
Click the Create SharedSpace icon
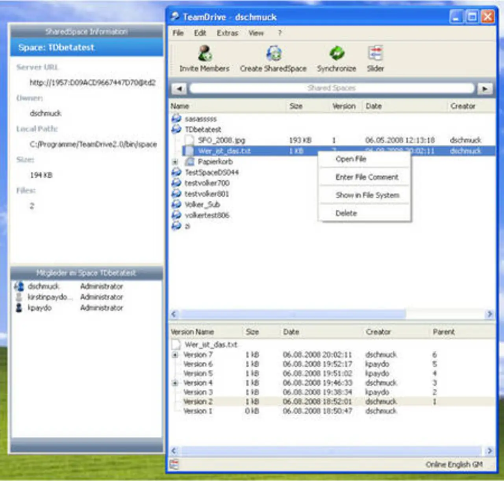273,53
